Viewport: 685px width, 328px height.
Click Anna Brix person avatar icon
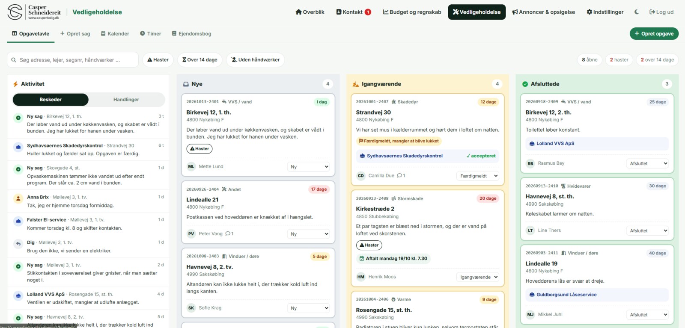(x=18, y=198)
